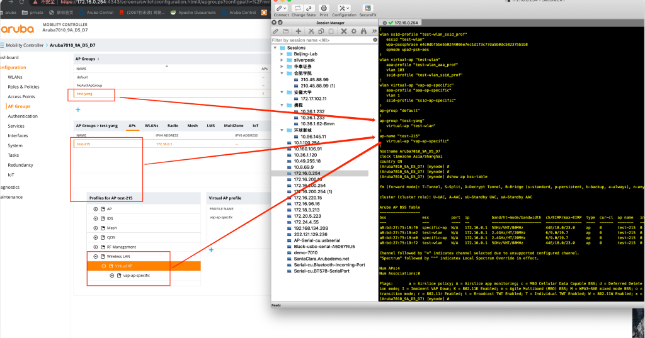Click the paste clipboard icon in Session Manager
This screenshot has height=338, width=645.
(x=331, y=31)
